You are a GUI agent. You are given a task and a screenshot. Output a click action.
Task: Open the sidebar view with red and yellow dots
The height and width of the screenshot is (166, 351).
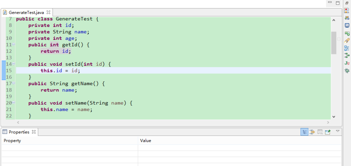click(347, 10)
